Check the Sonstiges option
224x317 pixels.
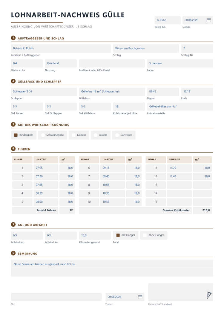point(117,135)
